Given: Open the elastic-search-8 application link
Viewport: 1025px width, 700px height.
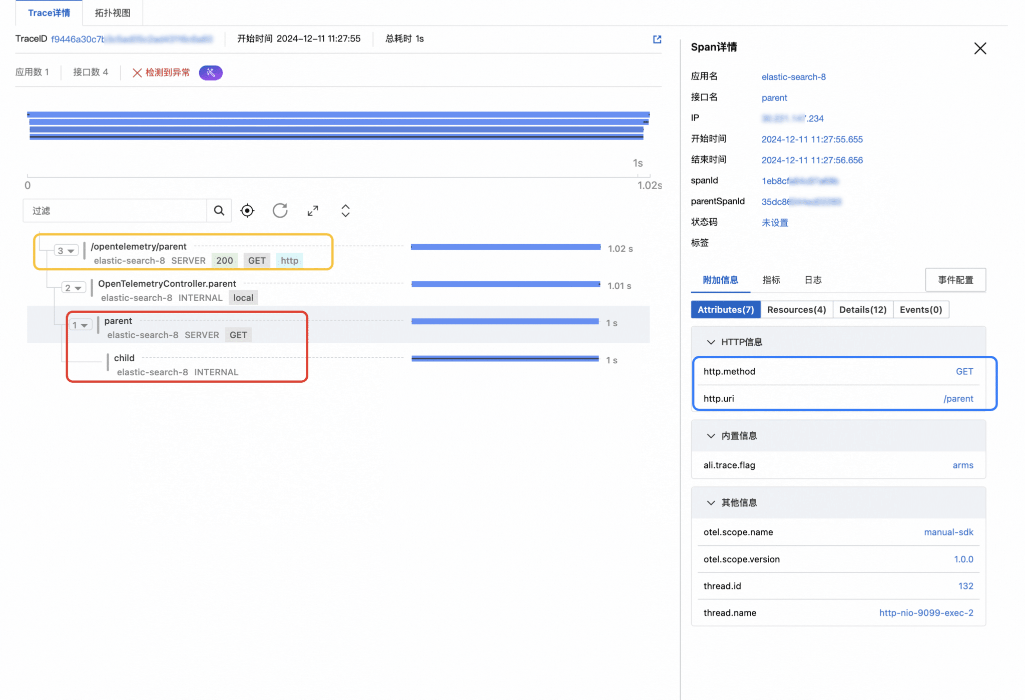Looking at the screenshot, I should tap(793, 77).
